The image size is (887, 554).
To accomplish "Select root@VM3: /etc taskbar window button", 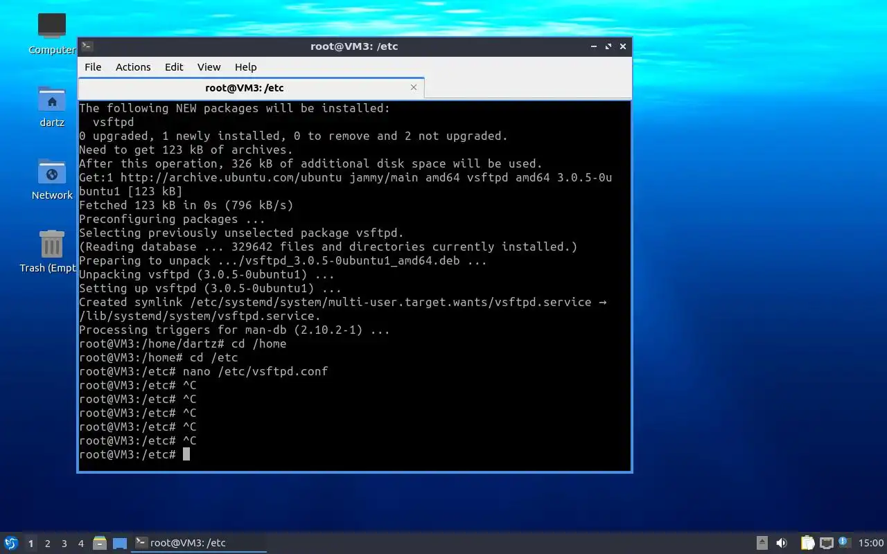I will (x=199, y=543).
